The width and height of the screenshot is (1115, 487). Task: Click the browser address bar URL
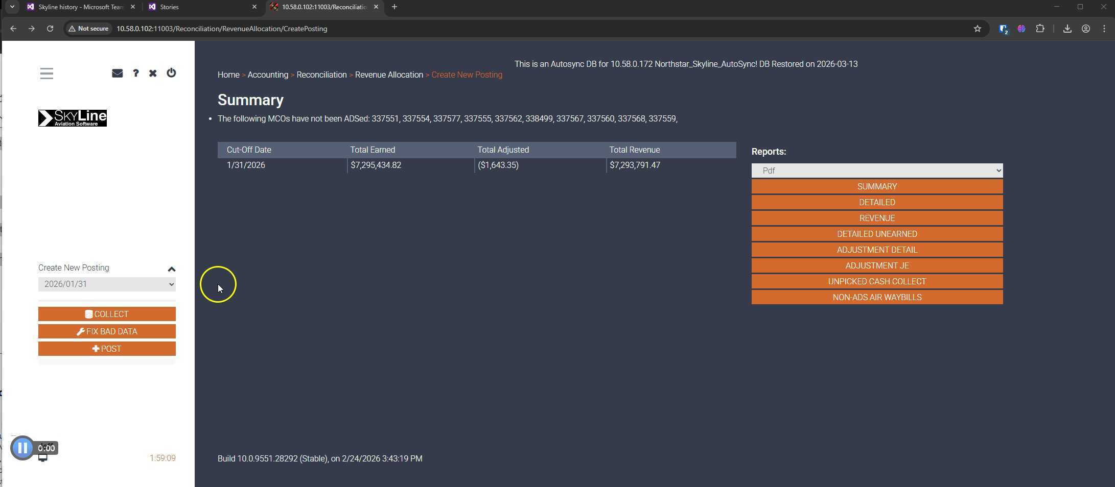pos(222,29)
